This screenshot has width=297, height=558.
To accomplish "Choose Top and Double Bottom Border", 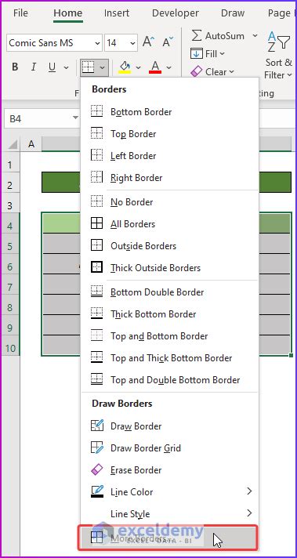I will click(x=169, y=380).
